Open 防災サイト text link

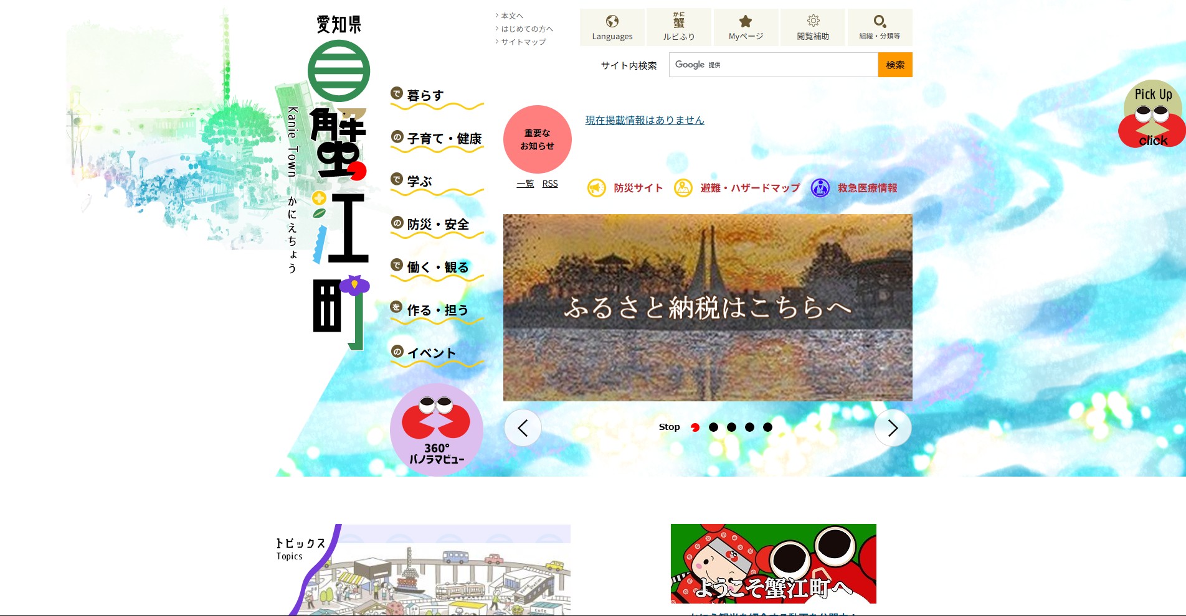tap(638, 188)
